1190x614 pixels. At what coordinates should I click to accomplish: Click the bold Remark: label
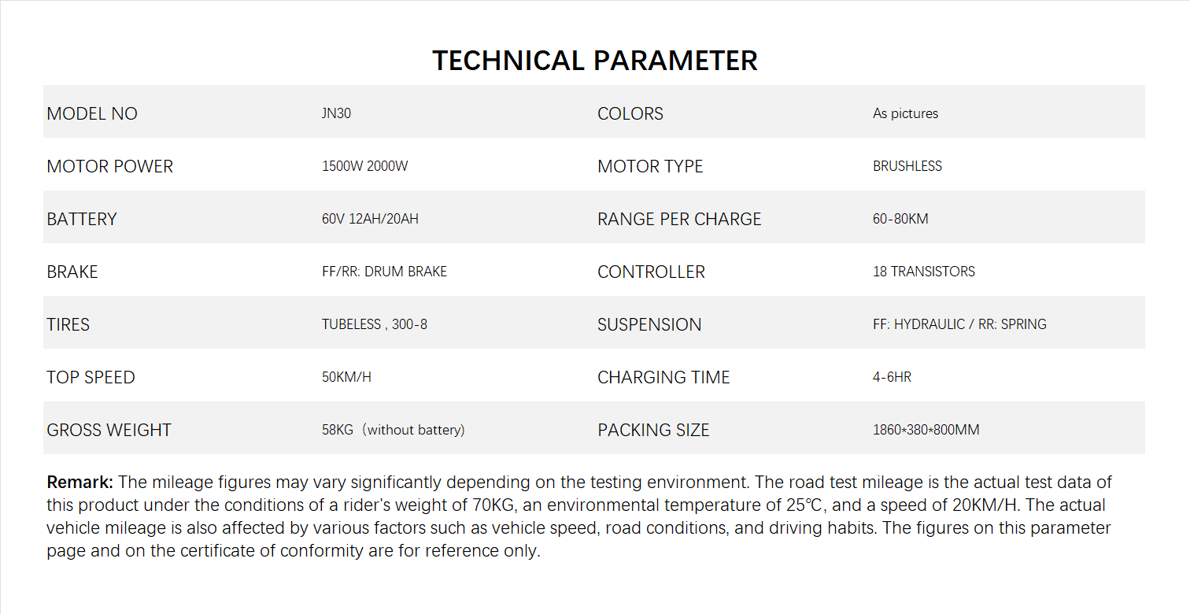click(80, 482)
